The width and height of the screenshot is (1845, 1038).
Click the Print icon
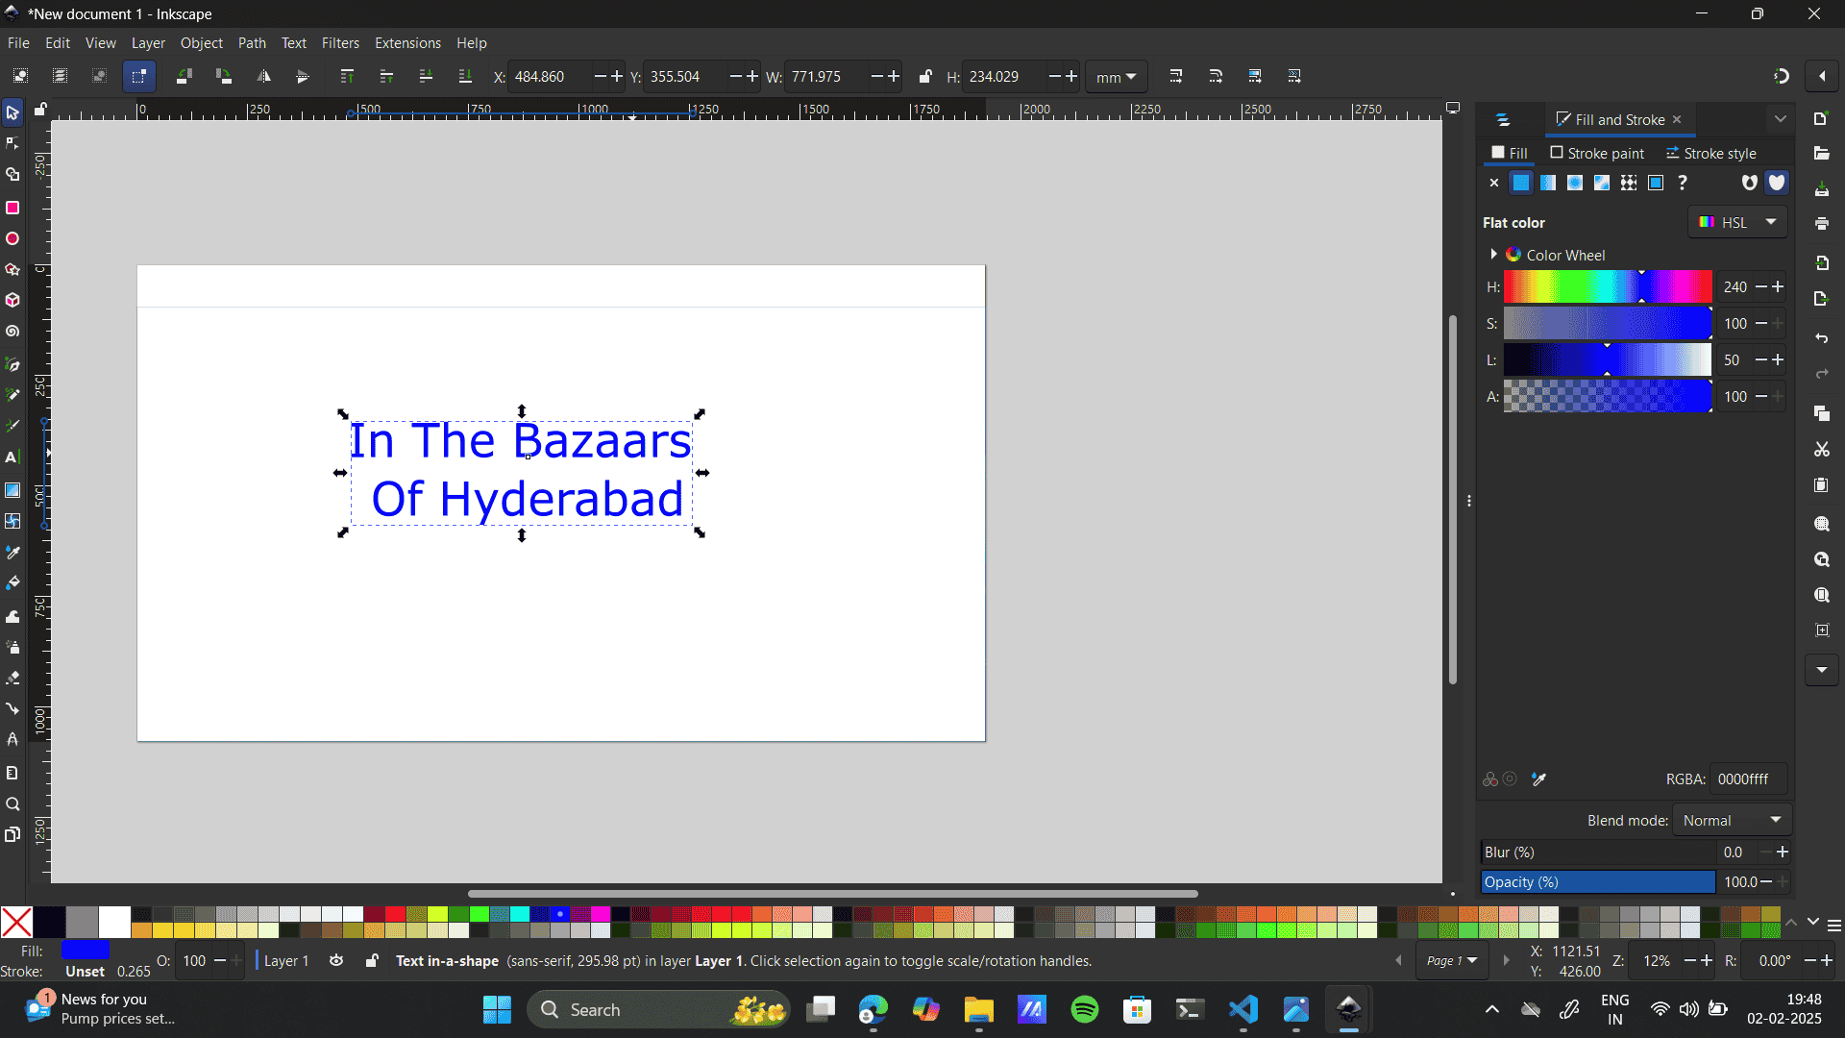(x=1822, y=223)
